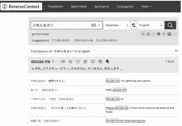Click the globe web search icon
182x126 pixels.
(x=159, y=34)
